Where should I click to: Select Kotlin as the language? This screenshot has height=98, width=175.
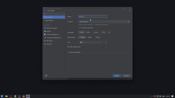[88, 32]
